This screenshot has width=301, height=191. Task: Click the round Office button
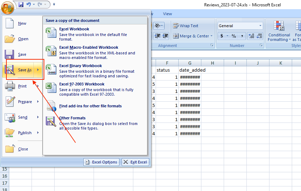(x=7, y=8)
